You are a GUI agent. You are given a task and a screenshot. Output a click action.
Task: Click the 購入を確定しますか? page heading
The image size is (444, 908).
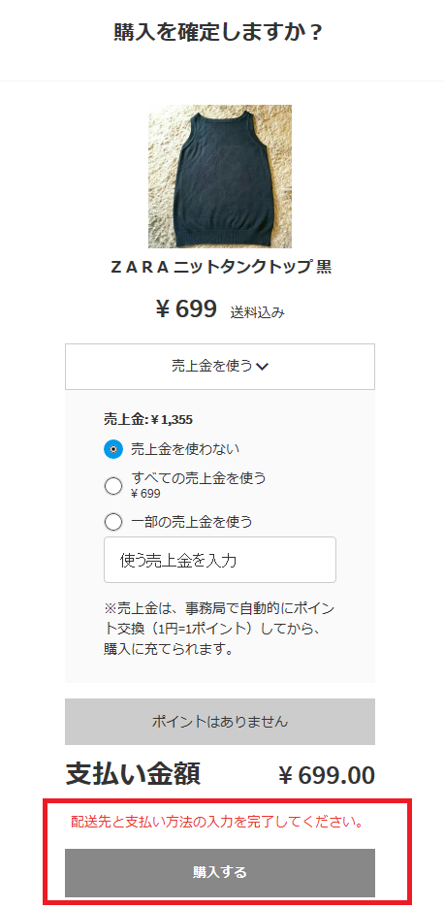[218, 32]
